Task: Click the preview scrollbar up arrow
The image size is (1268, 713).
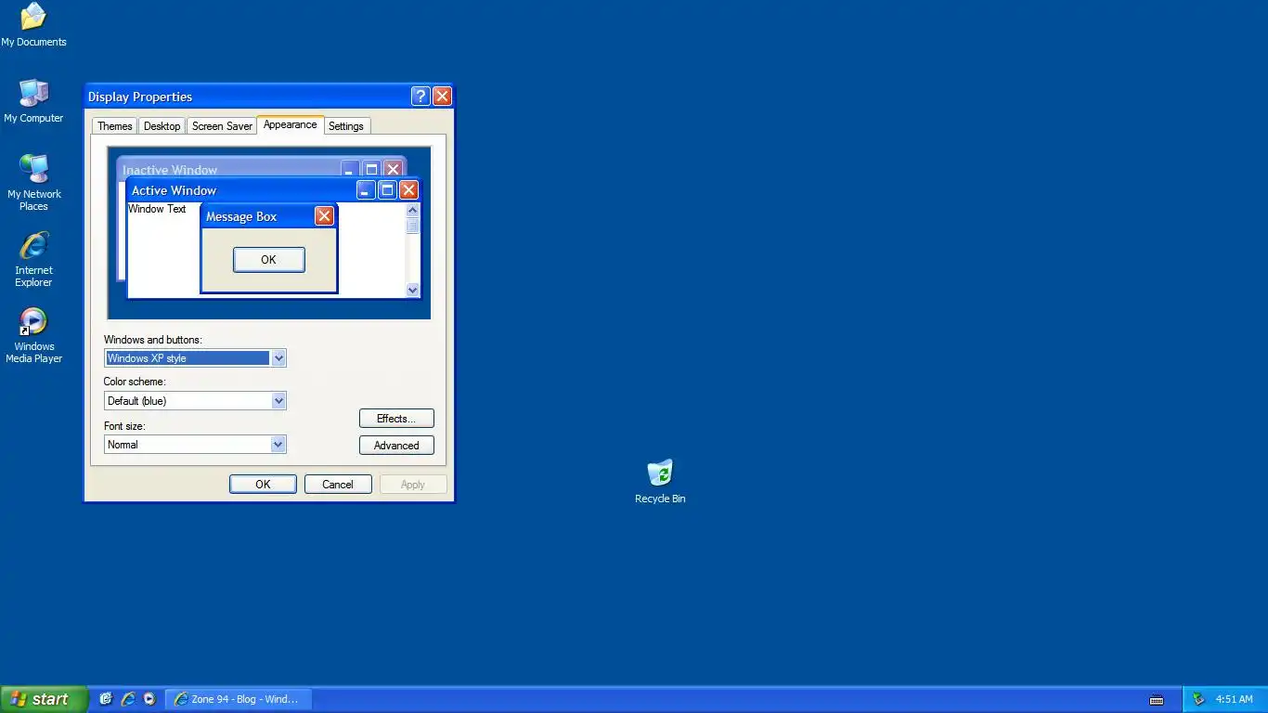Action: [x=413, y=211]
